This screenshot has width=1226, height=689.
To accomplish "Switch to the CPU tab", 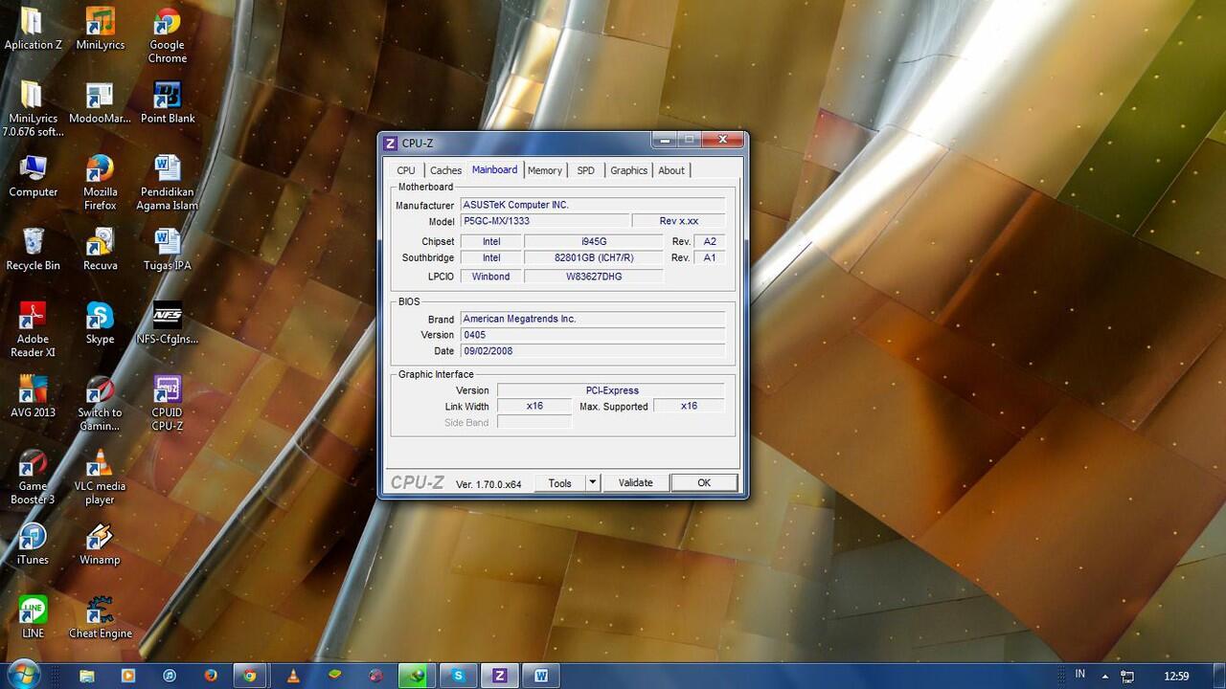I will pos(406,170).
